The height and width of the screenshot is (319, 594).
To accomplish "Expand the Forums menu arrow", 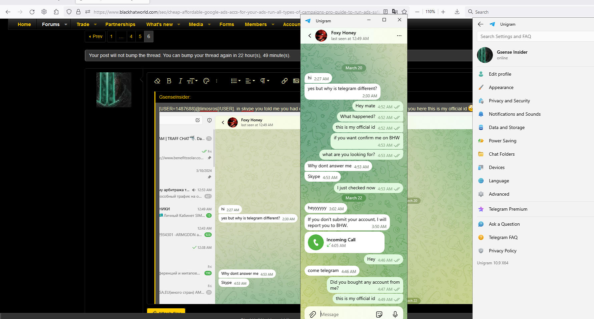I will (66, 24).
